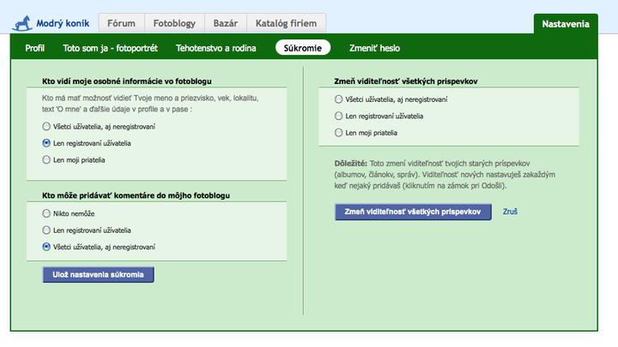The image size is (618, 347).
Task: Choose 'Len registrovaní užívatelia' for comments
Action: tap(46, 230)
